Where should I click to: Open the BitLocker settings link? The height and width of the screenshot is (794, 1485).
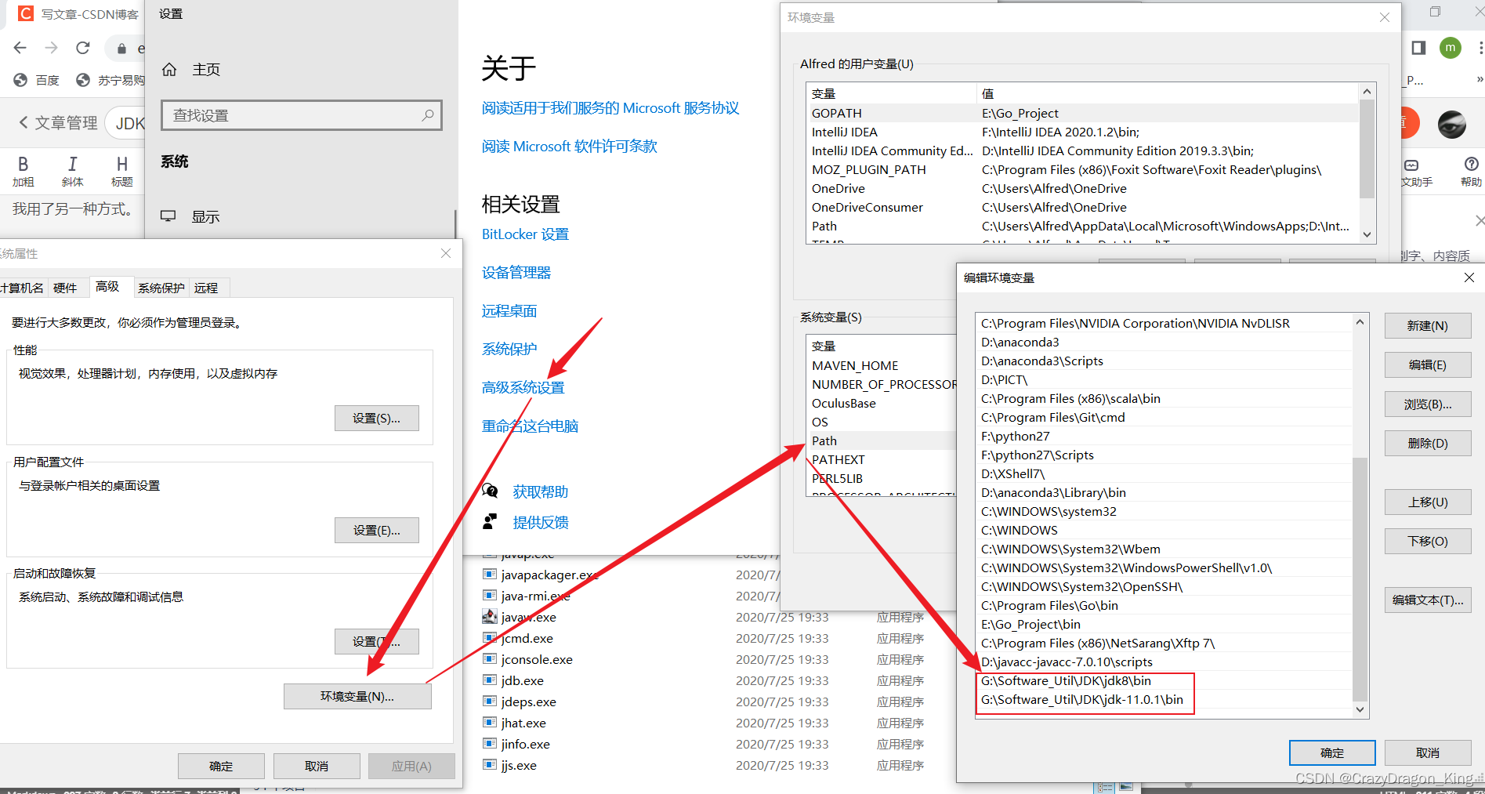coord(525,234)
